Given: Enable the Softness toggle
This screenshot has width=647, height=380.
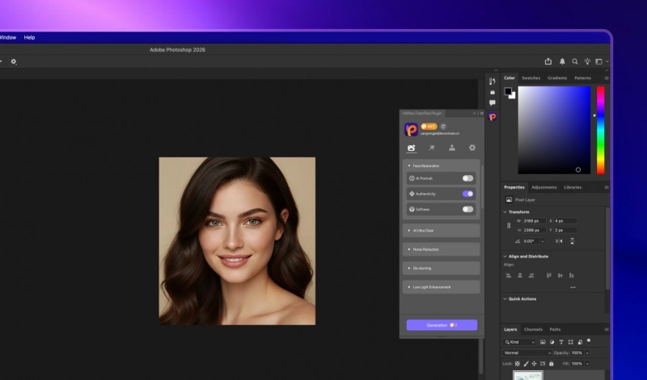Looking at the screenshot, I should [x=467, y=209].
